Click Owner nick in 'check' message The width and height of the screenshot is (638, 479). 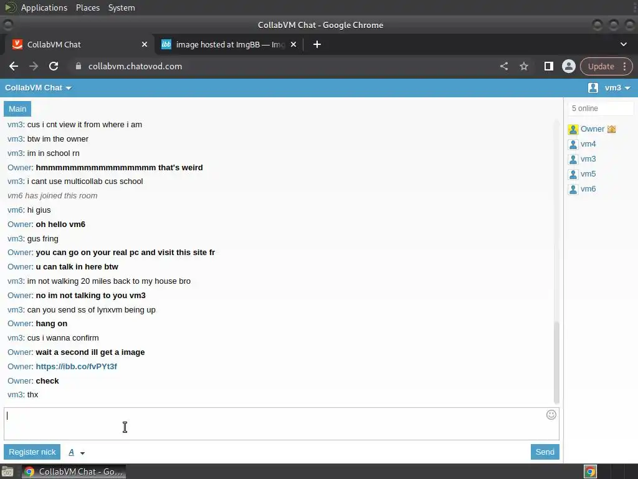(x=19, y=381)
